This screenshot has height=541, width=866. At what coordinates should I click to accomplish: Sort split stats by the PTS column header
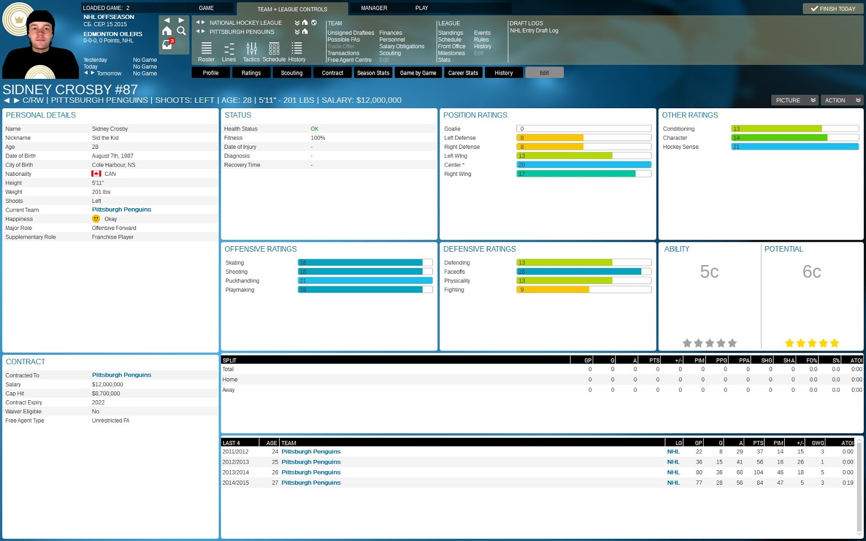654,360
